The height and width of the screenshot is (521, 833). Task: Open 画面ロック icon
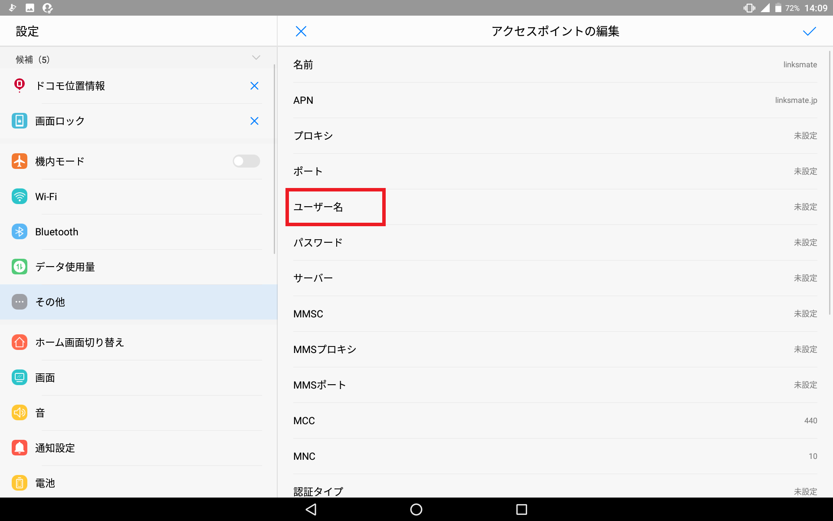pyautogui.click(x=20, y=121)
